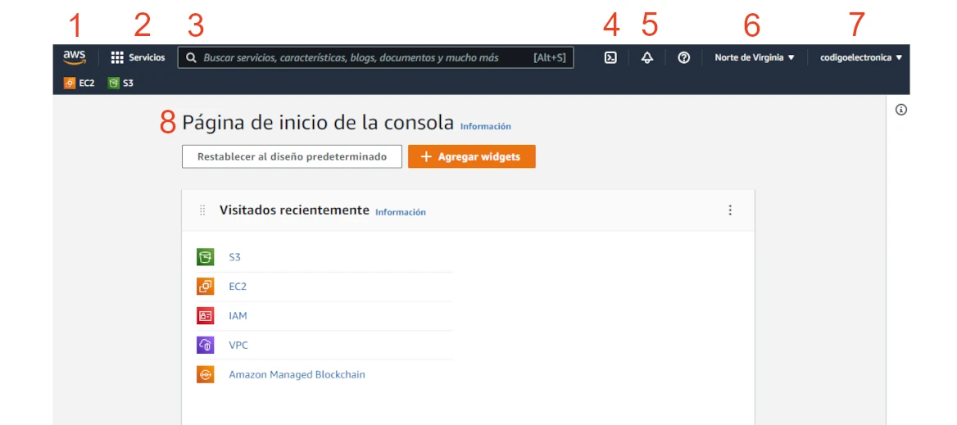Click the Agregar widgets button

[x=472, y=156]
